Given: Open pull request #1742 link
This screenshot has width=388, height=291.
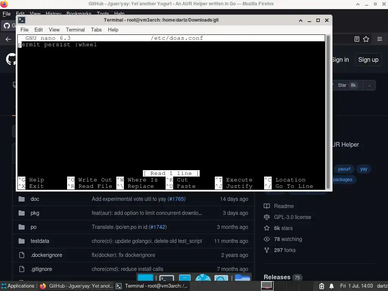Looking at the screenshot, I should (x=158, y=227).
